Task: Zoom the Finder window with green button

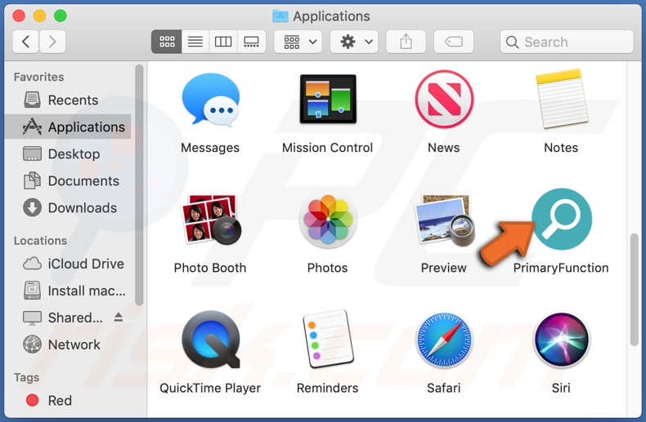Action: click(x=61, y=16)
